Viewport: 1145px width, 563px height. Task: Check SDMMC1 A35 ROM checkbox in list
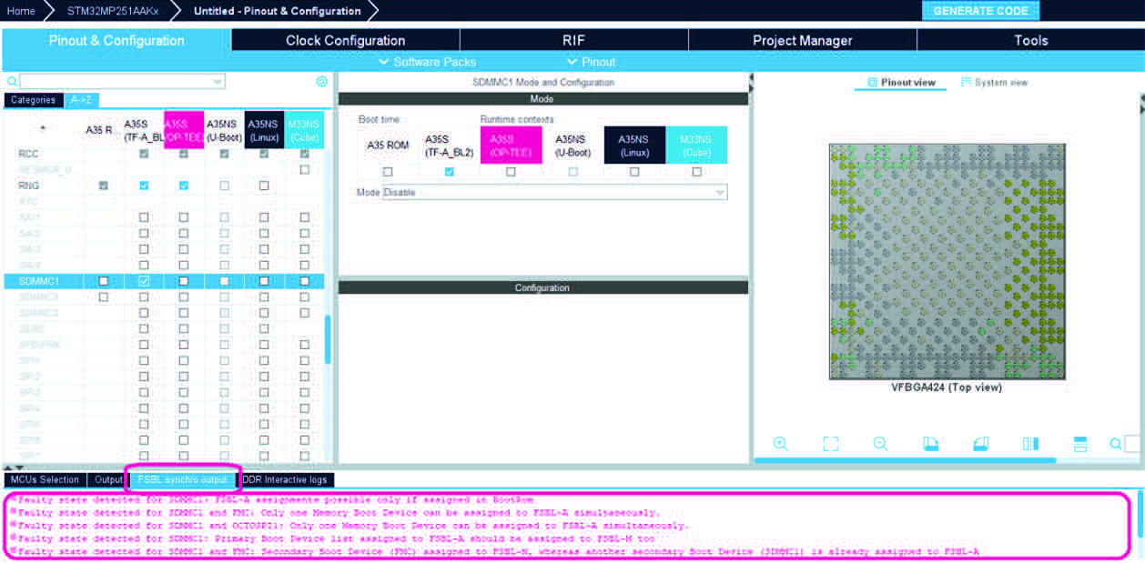tap(103, 282)
